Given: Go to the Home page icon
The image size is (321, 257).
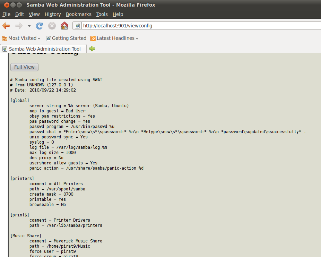Looking at the screenshot, I should (64, 26).
